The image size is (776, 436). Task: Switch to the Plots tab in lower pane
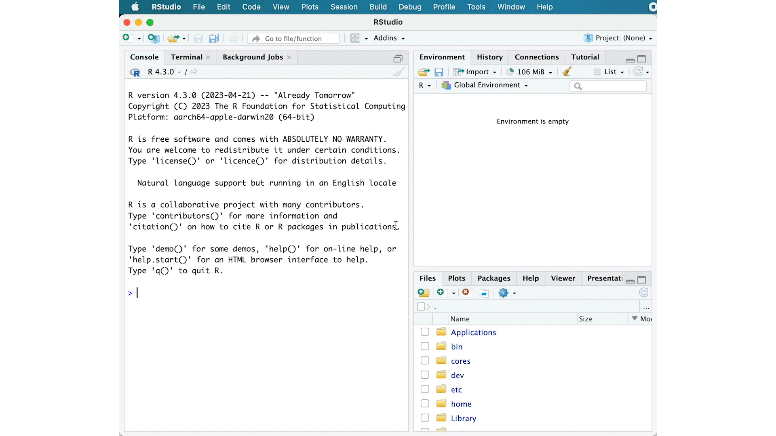click(456, 278)
